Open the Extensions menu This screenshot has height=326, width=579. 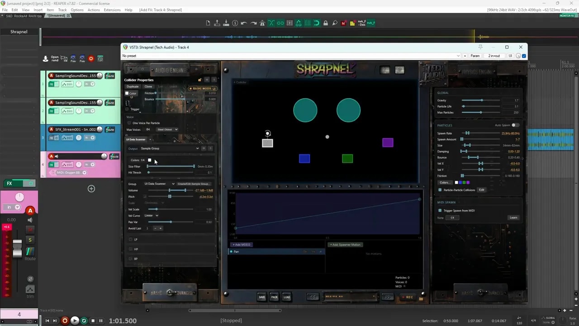pos(112,10)
